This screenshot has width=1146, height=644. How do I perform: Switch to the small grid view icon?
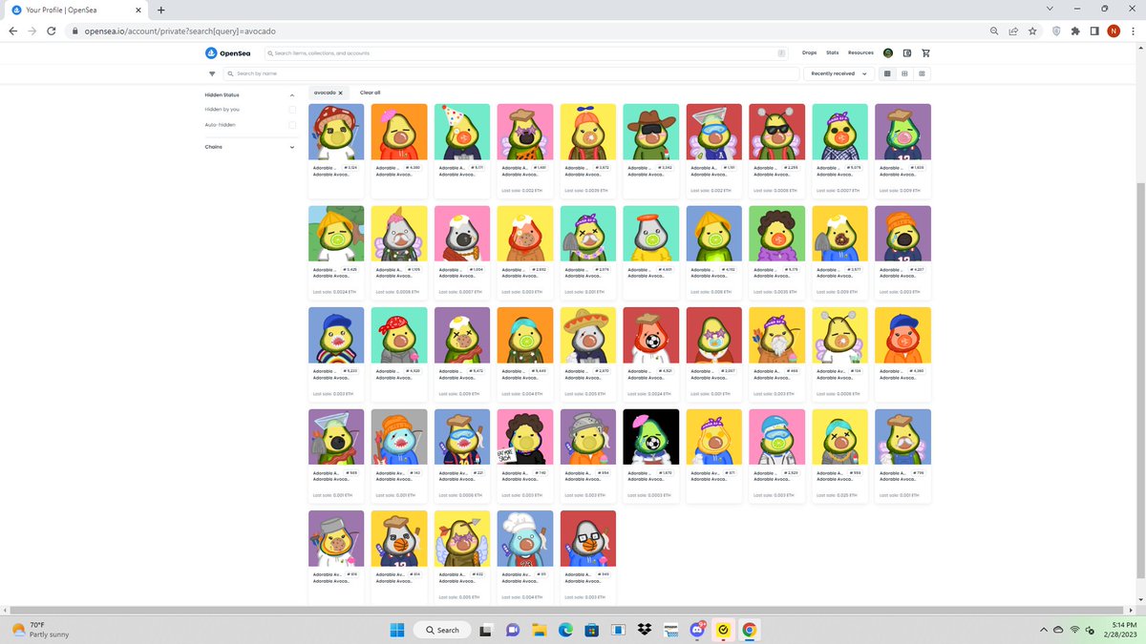922,73
